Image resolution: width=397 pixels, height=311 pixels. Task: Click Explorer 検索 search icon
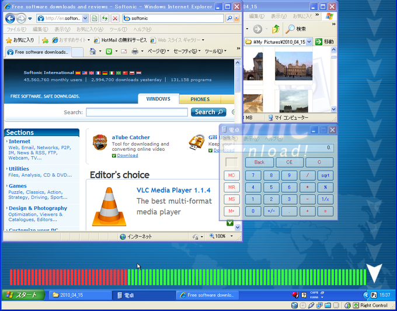tap(295, 29)
